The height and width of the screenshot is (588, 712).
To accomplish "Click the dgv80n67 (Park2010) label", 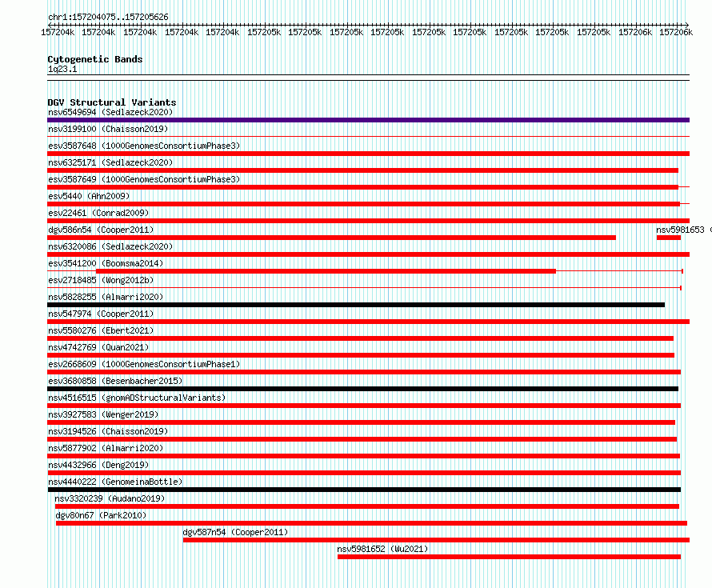I will pyautogui.click(x=101, y=515).
